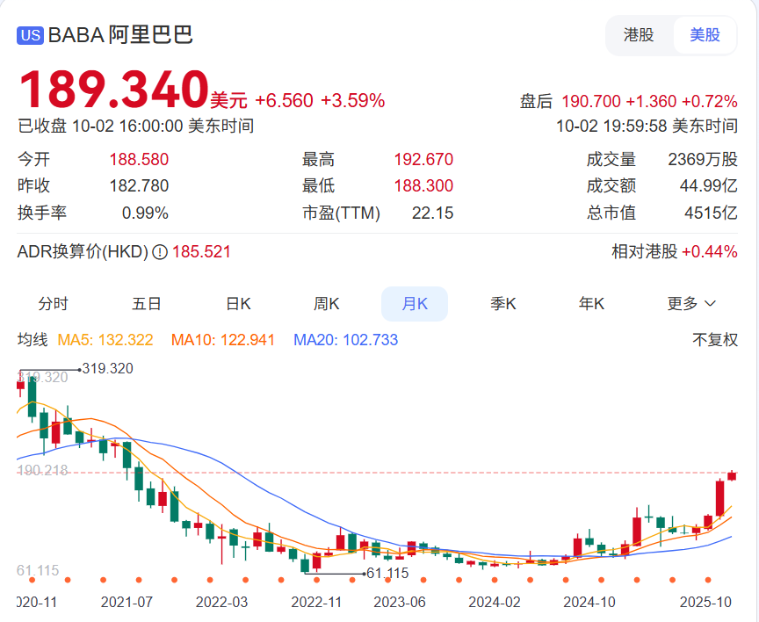Image resolution: width=759 pixels, height=622 pixels.
Task: Click the 319.320 high price marker
Action: click(106, 369)
